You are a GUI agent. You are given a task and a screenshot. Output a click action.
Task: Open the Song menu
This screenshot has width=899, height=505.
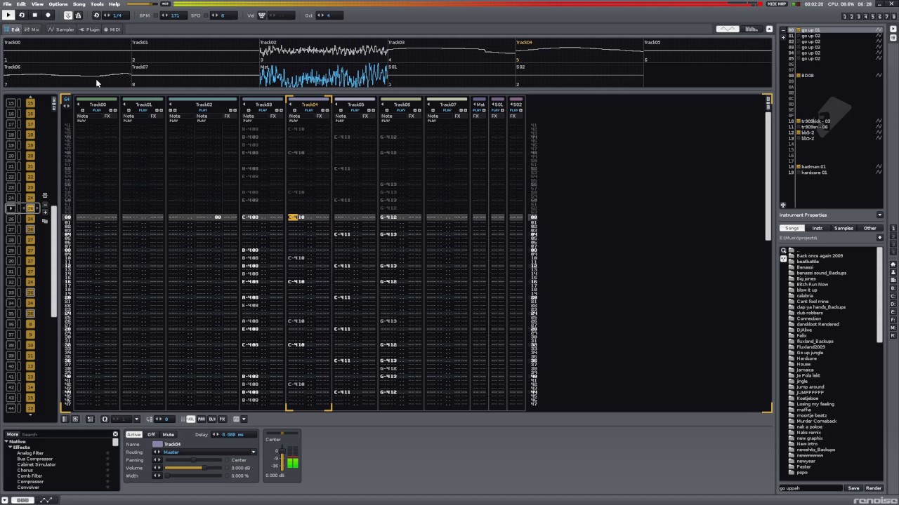click(x=79, y=4)
